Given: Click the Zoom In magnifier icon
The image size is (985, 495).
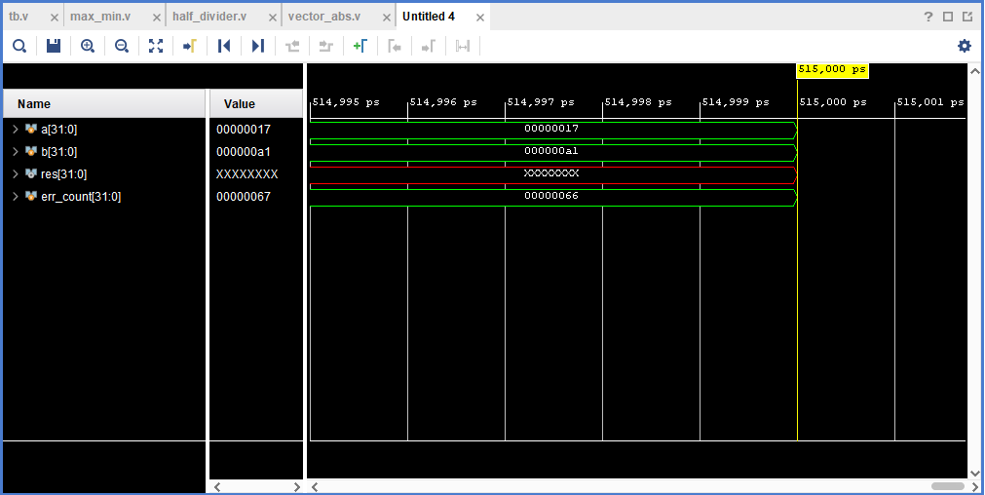Looking at the screenshot, I should click(88, 46).
